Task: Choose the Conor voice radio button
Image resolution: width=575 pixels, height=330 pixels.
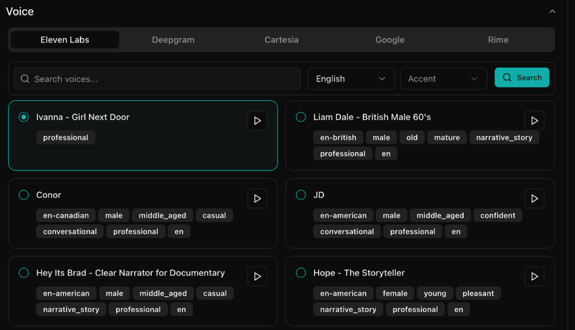Action: click(x=24, y=195)
